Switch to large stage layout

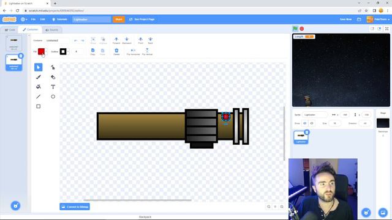379,29
